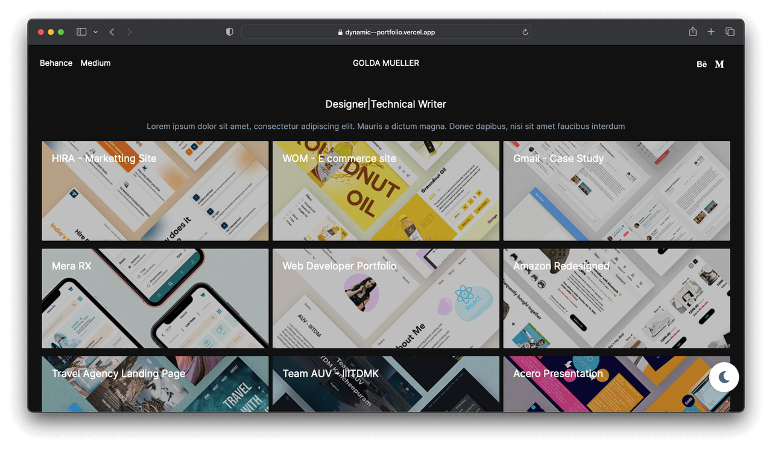
Task: Click the privacy shield icon
Action: click(229, 32)
